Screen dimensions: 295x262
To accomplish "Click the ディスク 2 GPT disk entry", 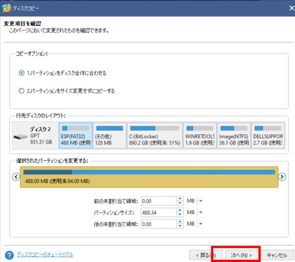I will 35,136.
